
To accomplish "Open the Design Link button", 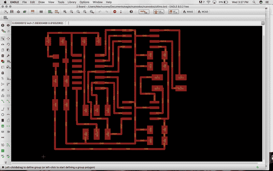I will tap(144, 12).
